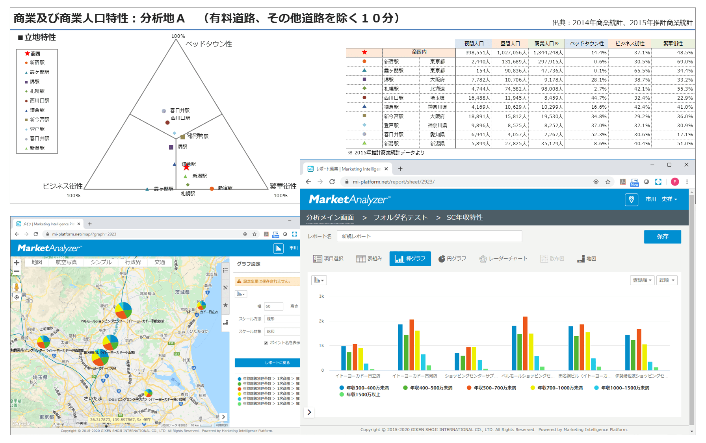Select the '地図' map type button

click(x=37, y=262)
